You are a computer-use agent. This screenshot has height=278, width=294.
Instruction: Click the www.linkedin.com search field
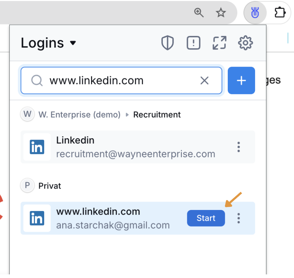pos(121,80)
